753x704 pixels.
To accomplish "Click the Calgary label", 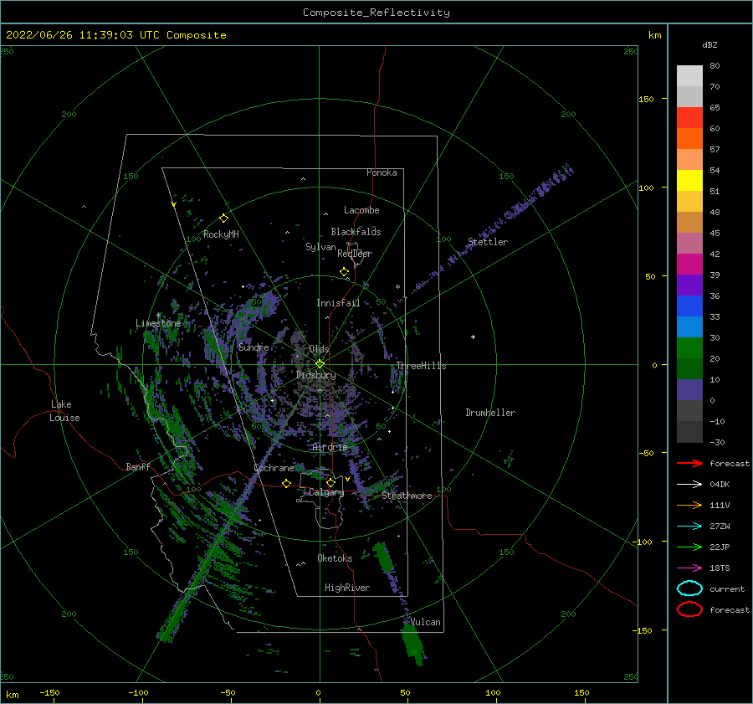I will pos(326,492).
